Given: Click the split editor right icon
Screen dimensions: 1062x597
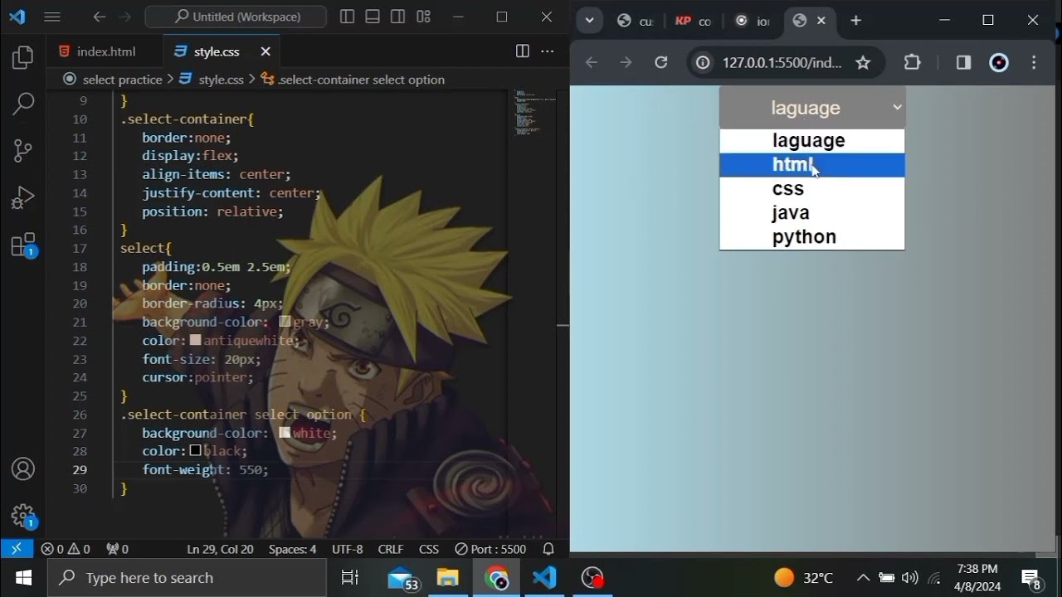Looking at the screenshot, I should coord(522,51).
